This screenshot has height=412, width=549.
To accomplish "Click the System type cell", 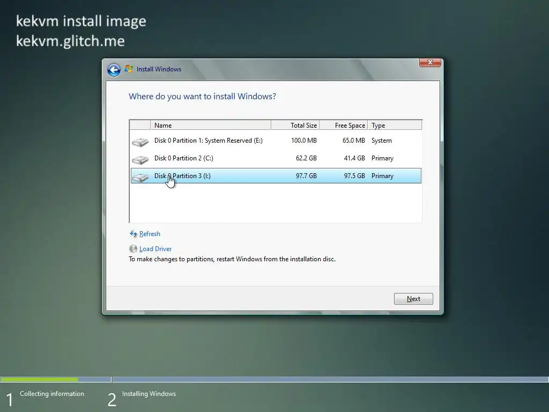I will click(381, 141).
